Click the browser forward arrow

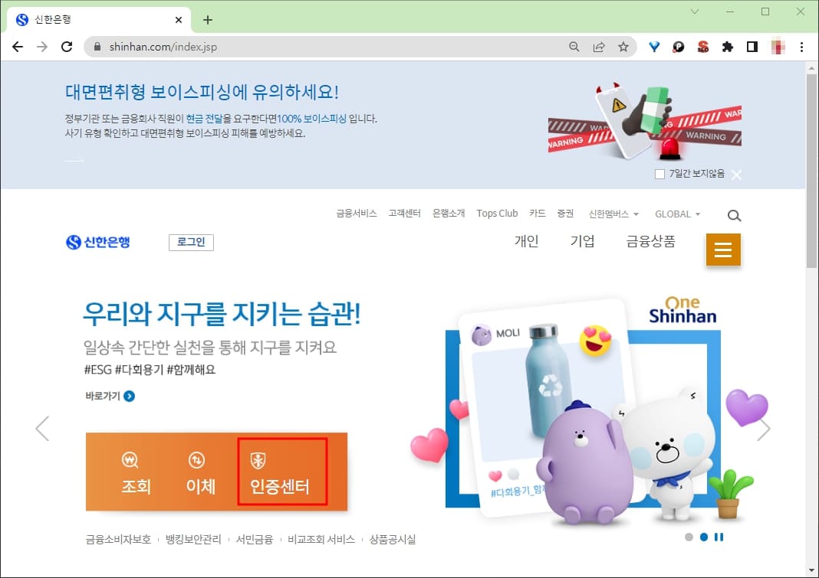point(41,47)
